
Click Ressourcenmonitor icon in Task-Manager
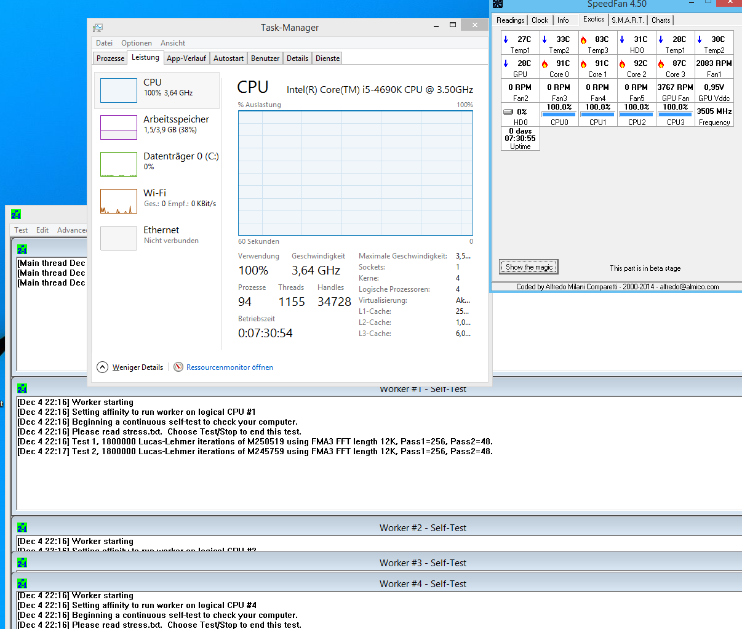178,367
